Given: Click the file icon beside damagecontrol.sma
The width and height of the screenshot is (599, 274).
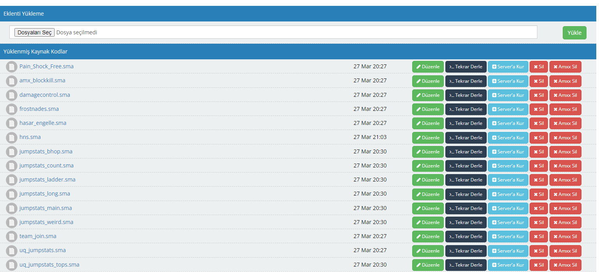Looking at the screenshot, I should point(12,95).
